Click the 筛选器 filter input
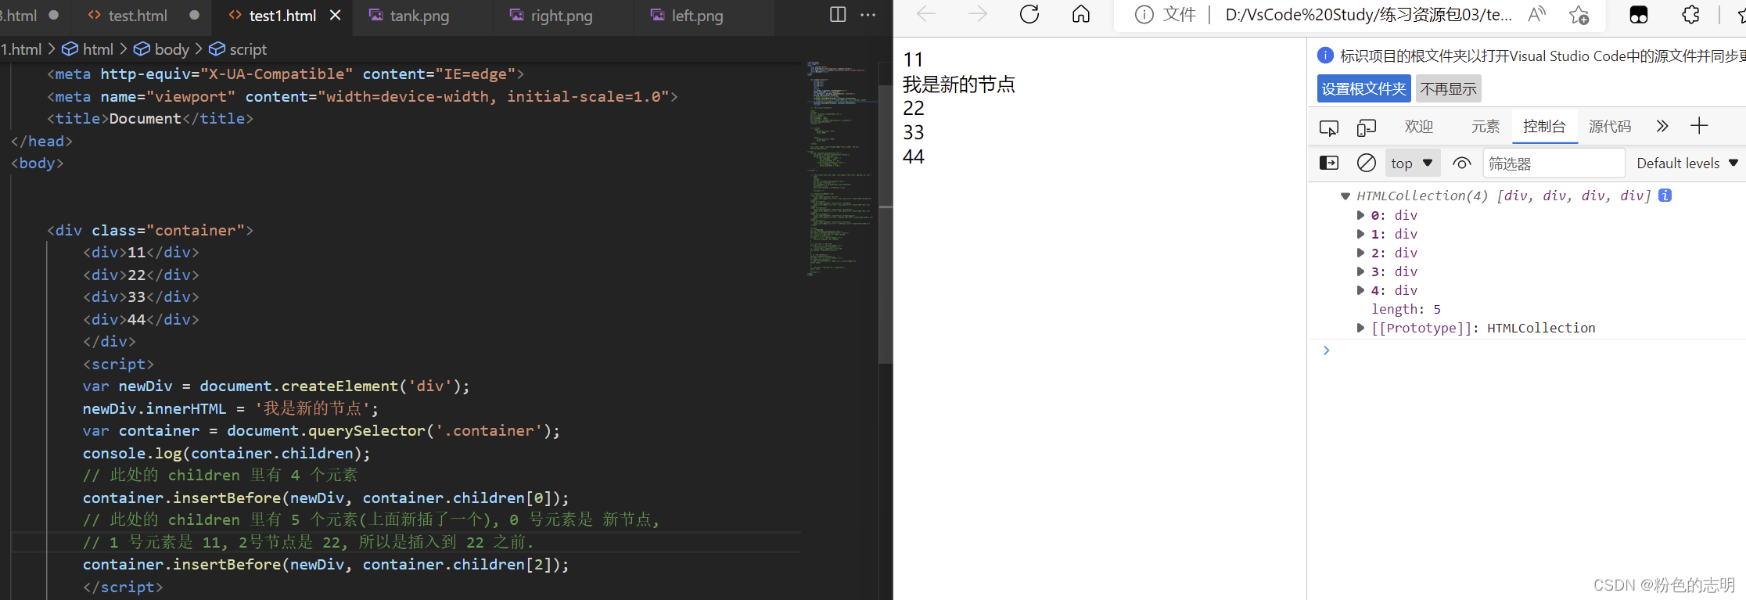This screenshot has height=600, width=1746. click(x=1554, y=163)
